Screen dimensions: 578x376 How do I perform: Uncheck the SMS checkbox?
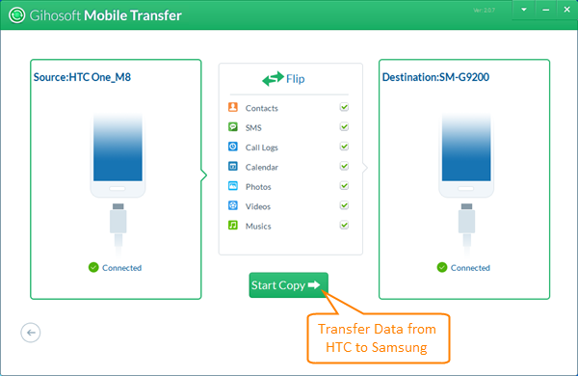coord(344,127)
